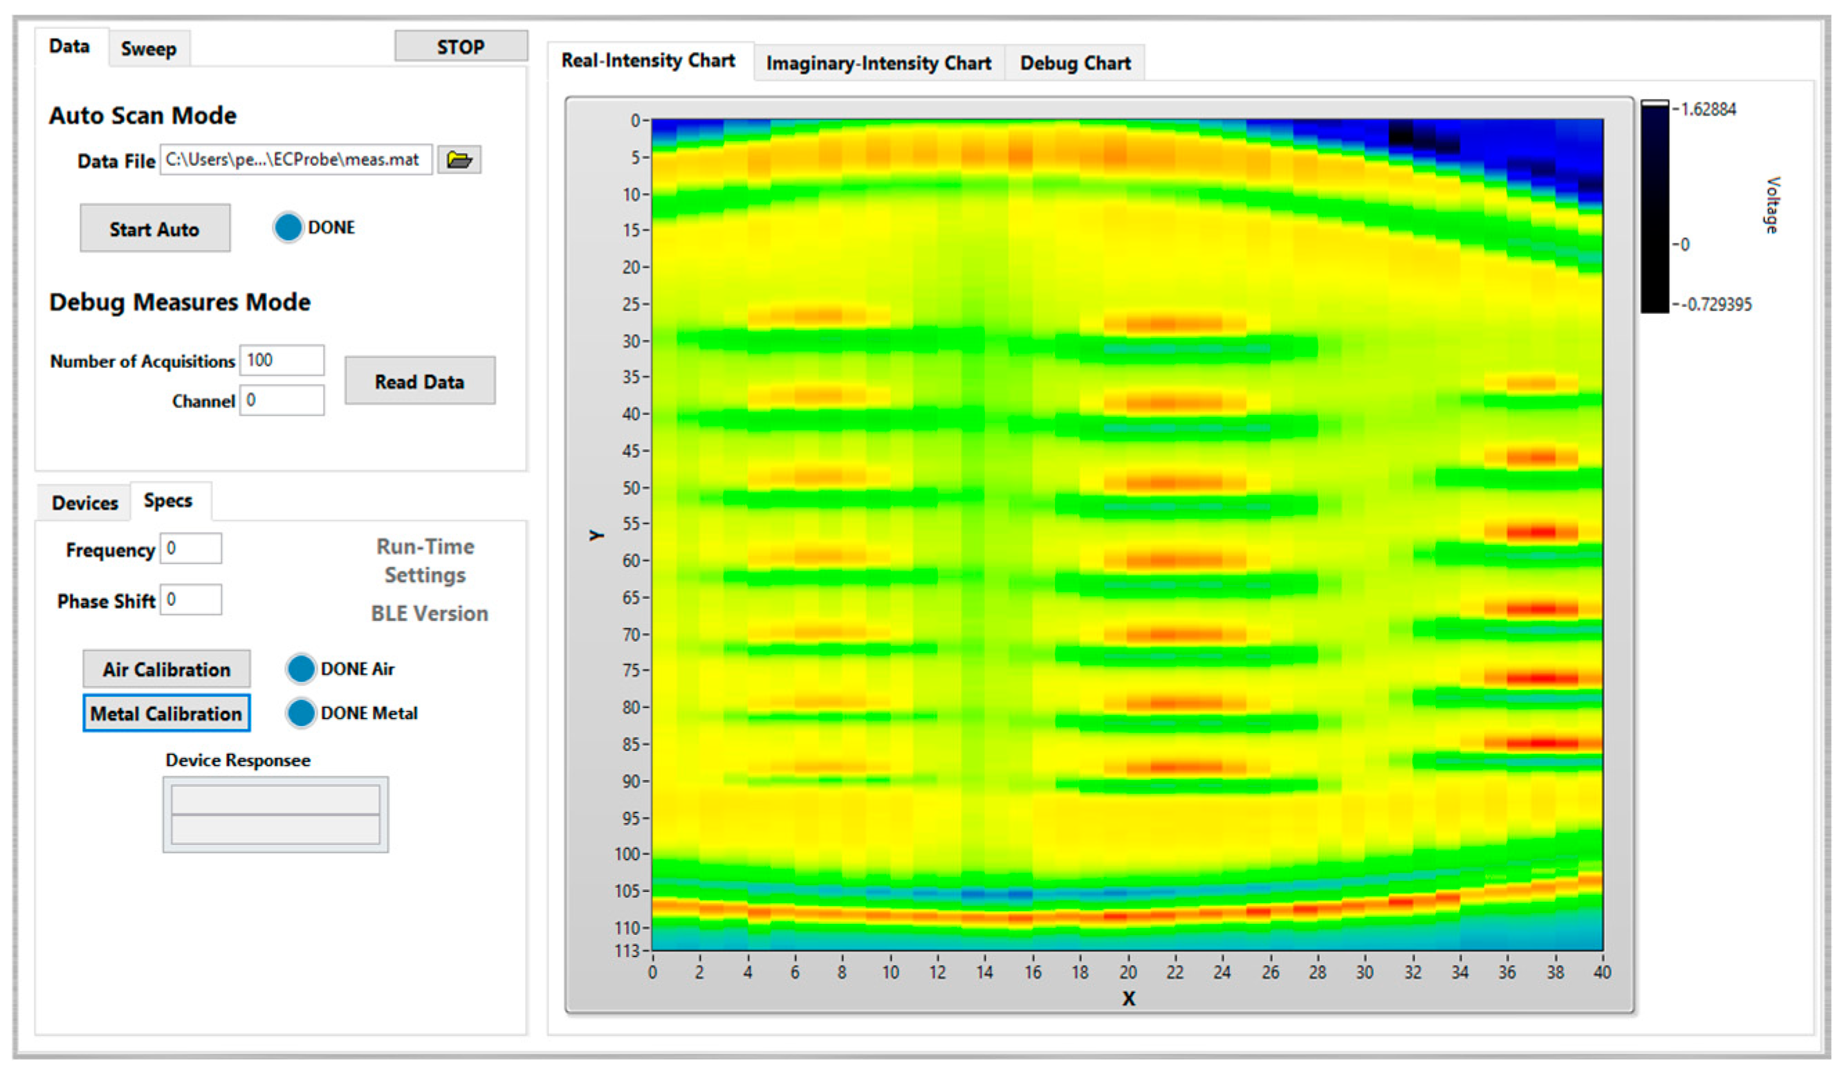This screenshot has width=1842, height=1074.
Task: Open the Imaginary-Intensity Chart tab
Action: [878, 63]
